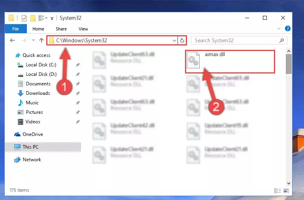Screen dimensions: 304x200
Task: Click the 175 items status text
Action: (x=19, y=190)
